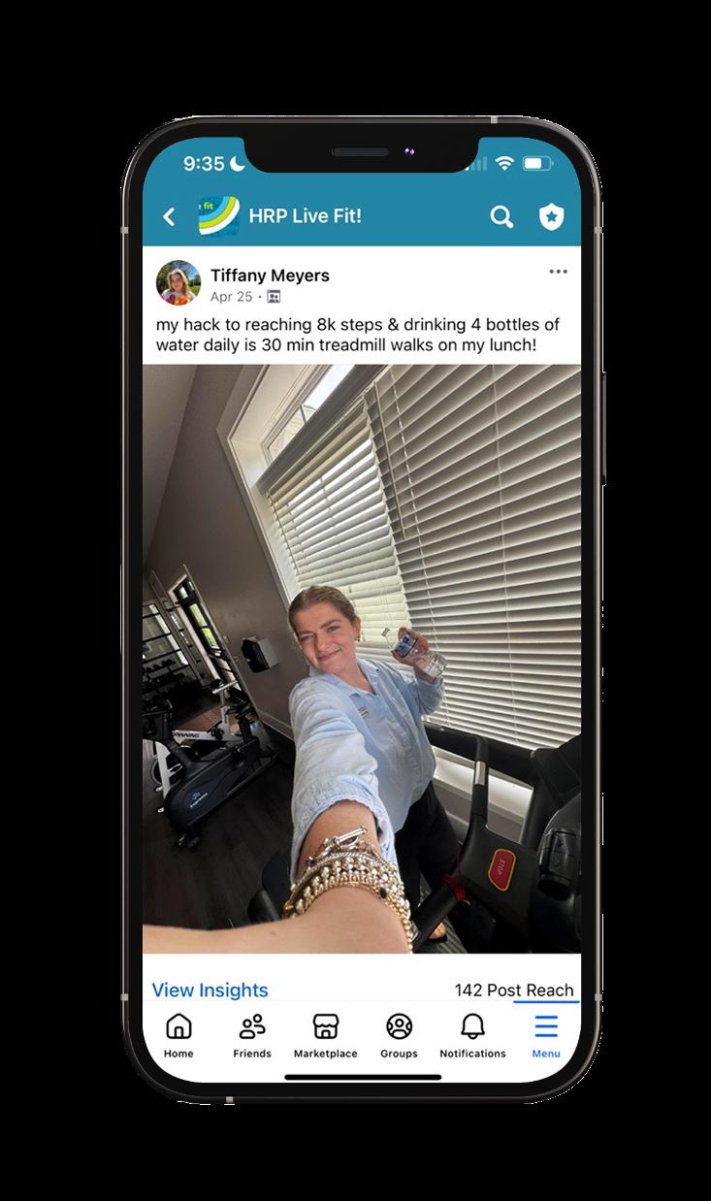Open the HRP Live Fit! group logo
Viewport: 711px width, 1201px height.
pos(219,215)
